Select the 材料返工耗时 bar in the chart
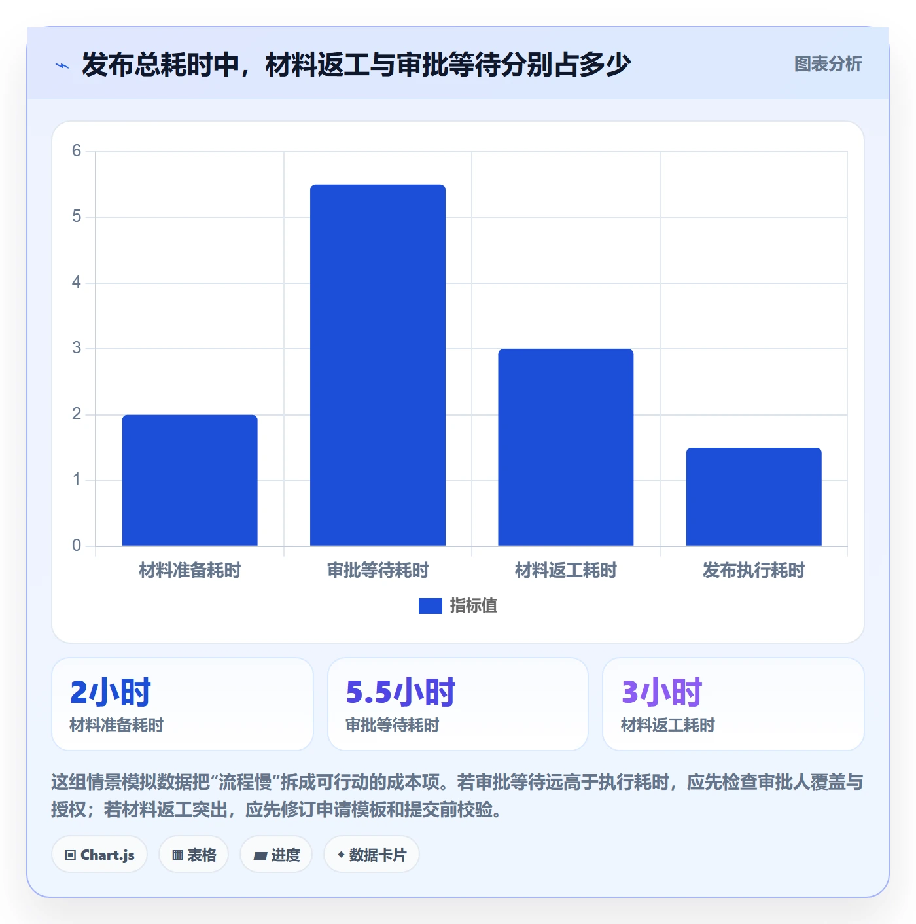 [566, 448]
